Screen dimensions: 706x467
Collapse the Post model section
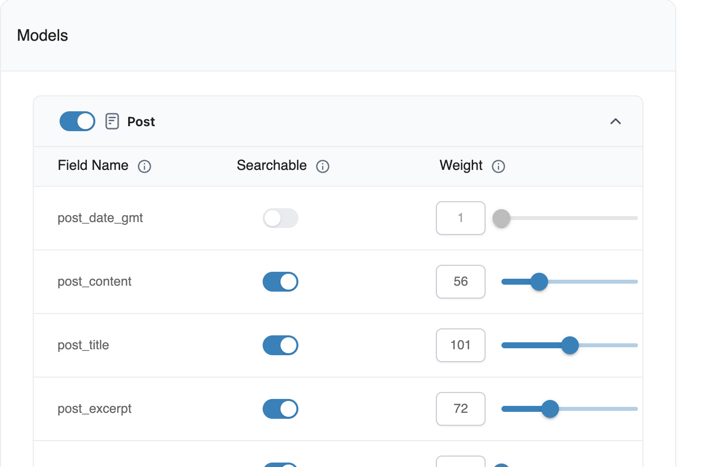pos(616,121)
